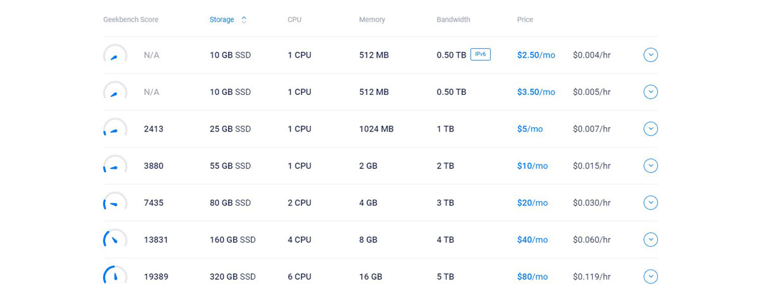
Task: Click the Geekbench Score column header
Action: [131, 20]
